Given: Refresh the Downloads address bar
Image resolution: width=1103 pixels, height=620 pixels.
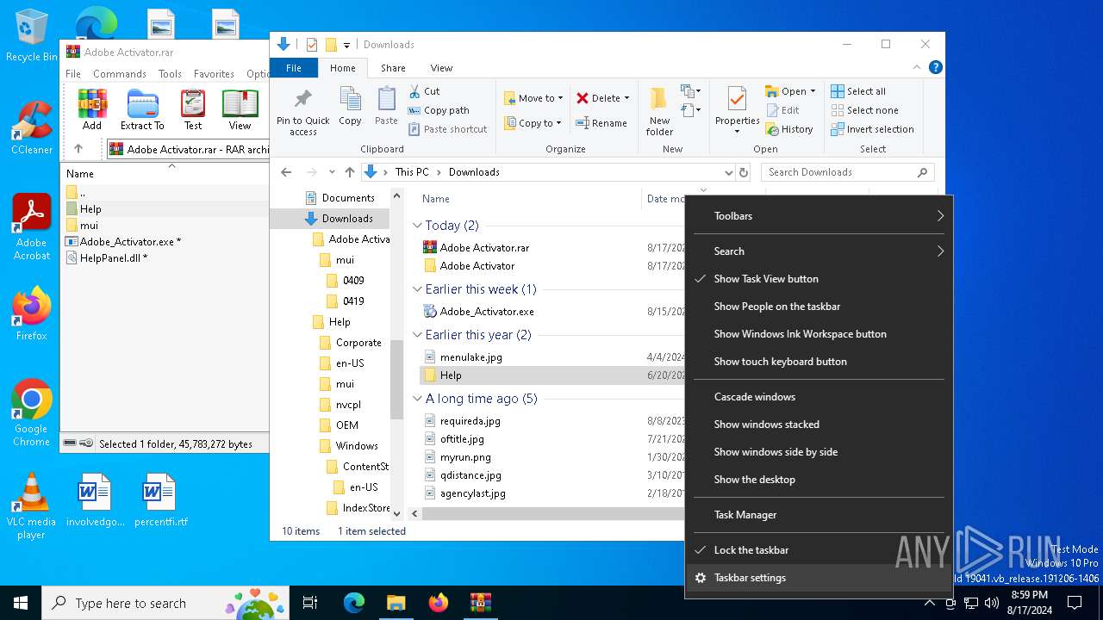Looking at the screenshot, I should (744, 172).
